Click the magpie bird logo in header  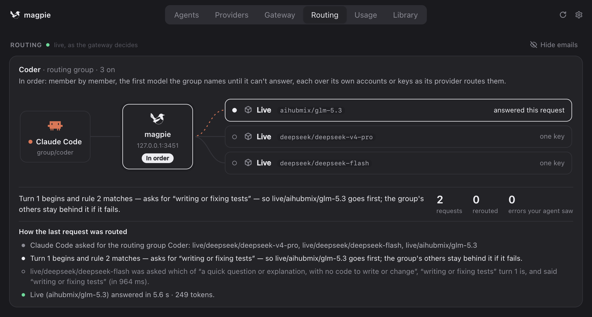pyautogui.click(x=15, y=15)
